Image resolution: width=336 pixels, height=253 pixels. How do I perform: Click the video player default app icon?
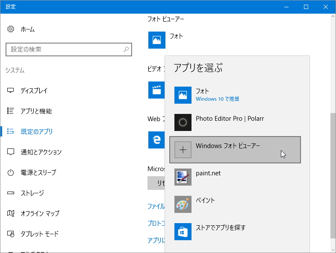pos(156,90)
